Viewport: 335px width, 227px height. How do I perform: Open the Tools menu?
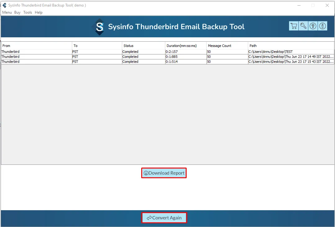pyautogui.click(x=28, y=12)
